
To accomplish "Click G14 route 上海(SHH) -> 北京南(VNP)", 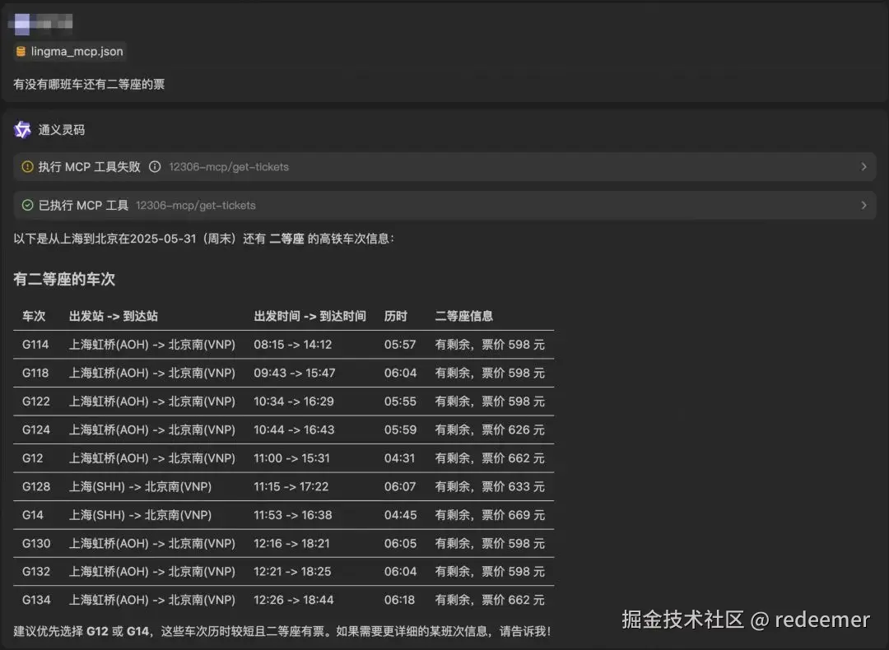I will pyautogui.click(x=140, y=514).
